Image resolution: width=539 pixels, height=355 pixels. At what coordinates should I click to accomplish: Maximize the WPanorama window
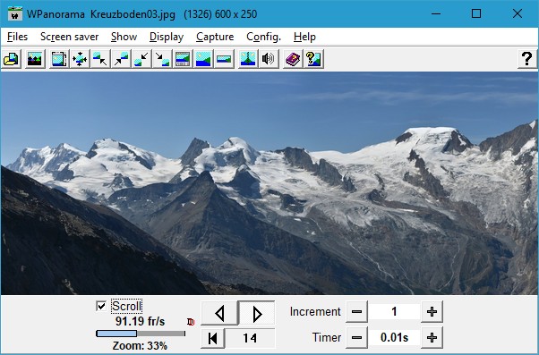click(x=476, y=13)
